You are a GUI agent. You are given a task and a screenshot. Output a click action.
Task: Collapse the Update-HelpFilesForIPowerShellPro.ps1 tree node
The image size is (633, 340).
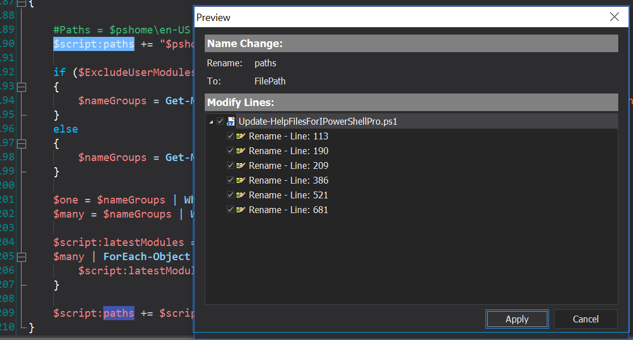(211, 122)
